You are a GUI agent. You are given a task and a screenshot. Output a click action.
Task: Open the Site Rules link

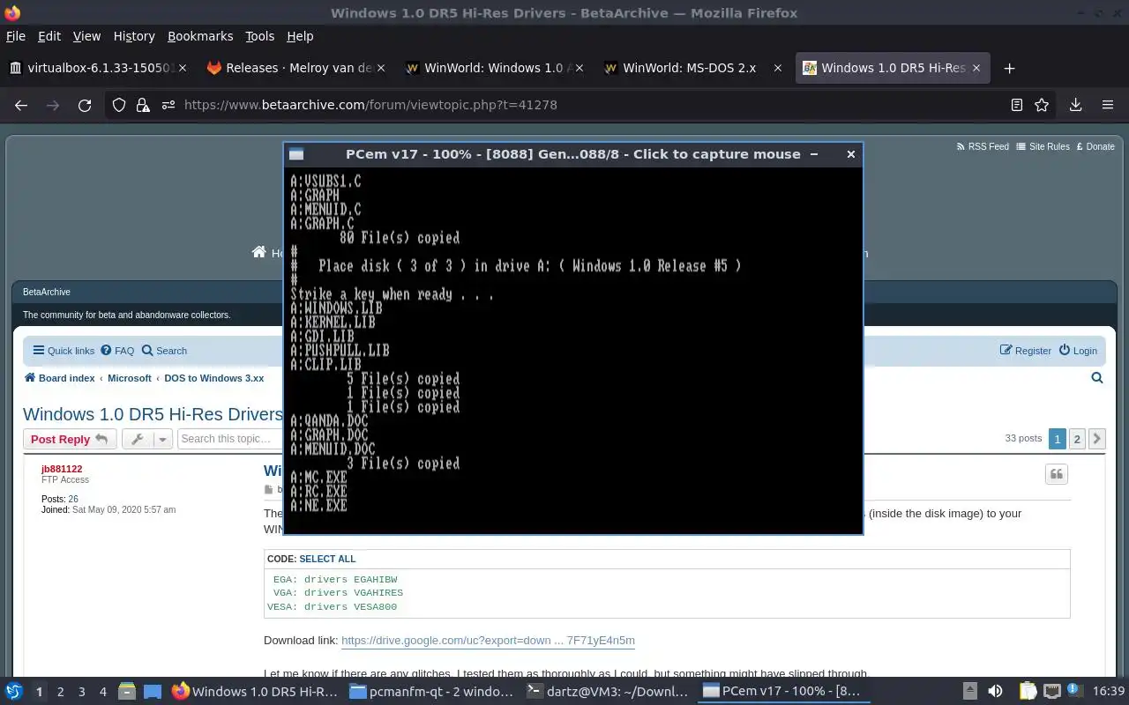[x=1043, y=146]
